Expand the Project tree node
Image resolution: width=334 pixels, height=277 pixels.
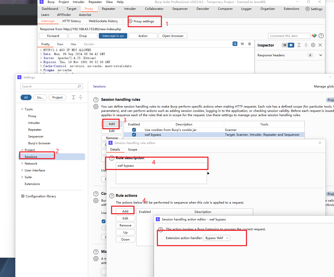pyautogui.click(x=22, y=150)
